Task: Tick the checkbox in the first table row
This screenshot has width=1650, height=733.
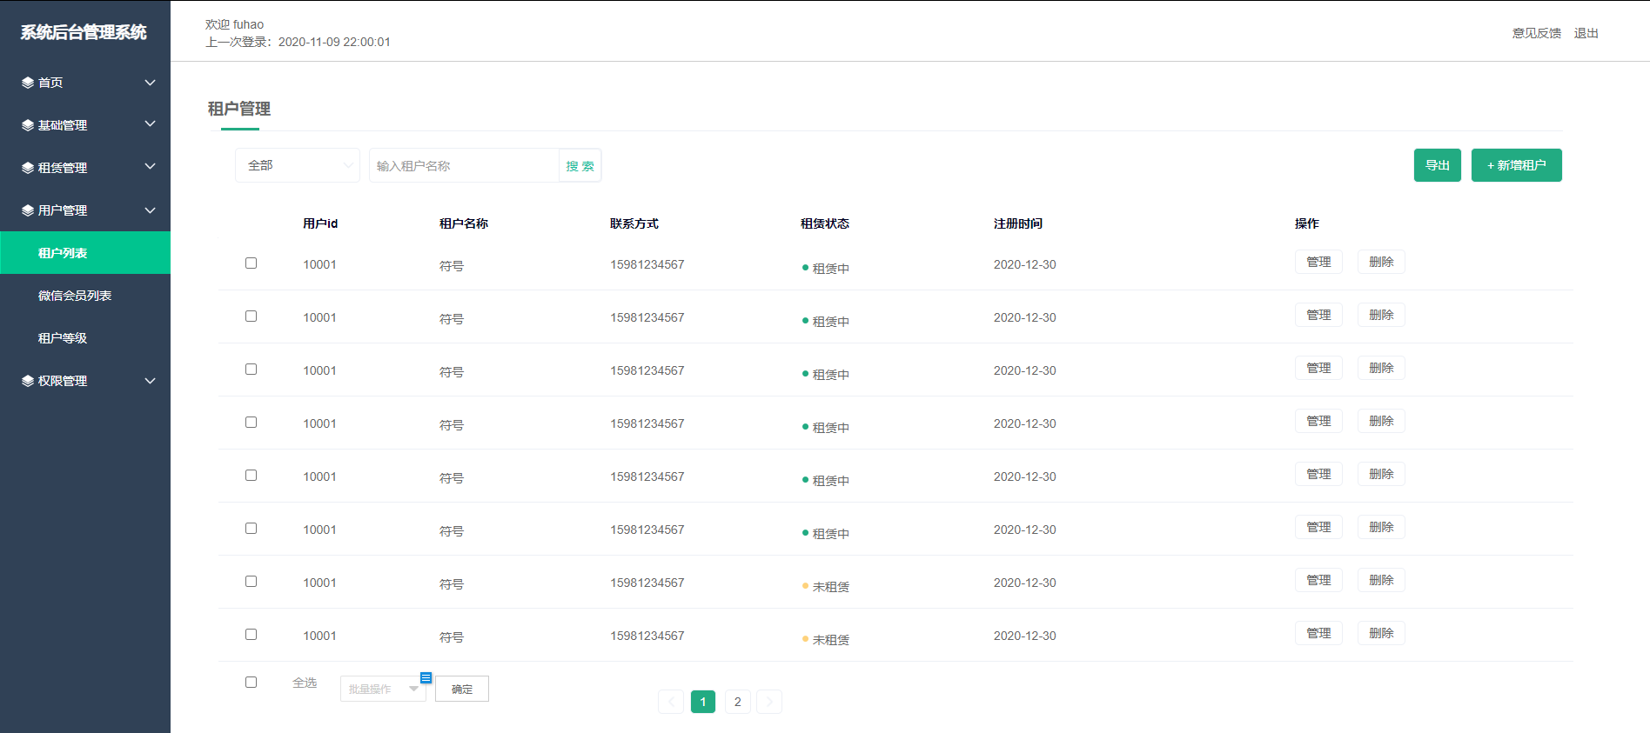Action: [x=251, y=263]
